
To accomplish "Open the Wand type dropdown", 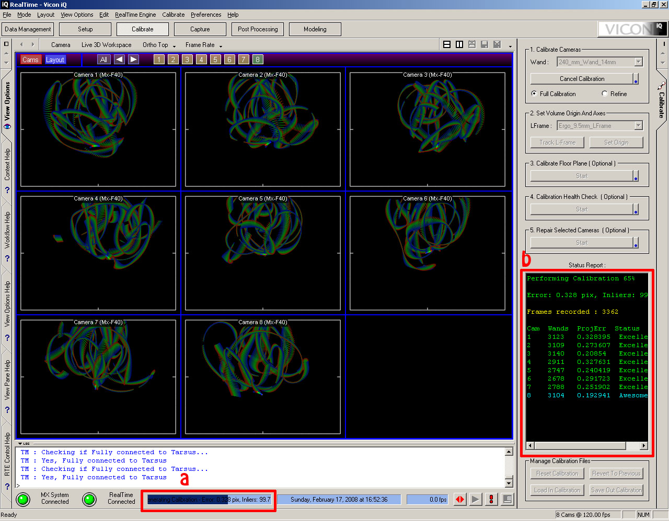I will coord(638,62).
